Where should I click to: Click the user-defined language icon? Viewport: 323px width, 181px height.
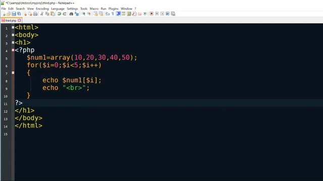point(124,14)
